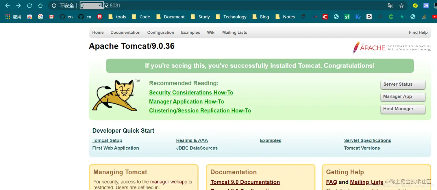Open the Documentation nav item
Viewport: 437px width, 190px height.
(125, 32)
